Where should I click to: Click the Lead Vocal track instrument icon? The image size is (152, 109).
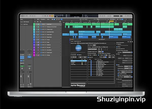(38, 24)
